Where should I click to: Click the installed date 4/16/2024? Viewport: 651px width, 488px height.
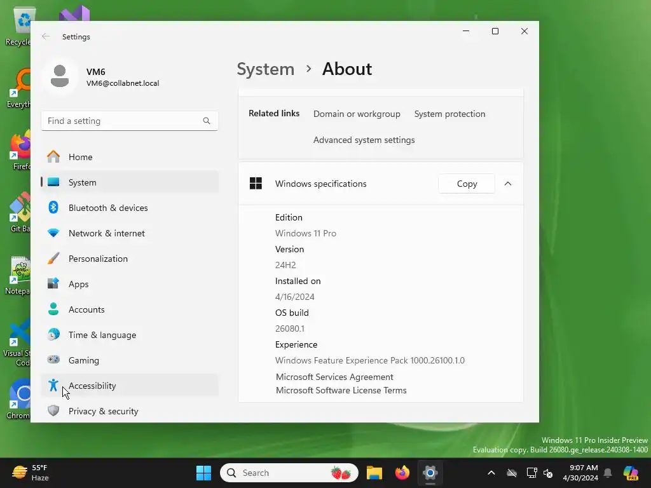pos(295,297)
